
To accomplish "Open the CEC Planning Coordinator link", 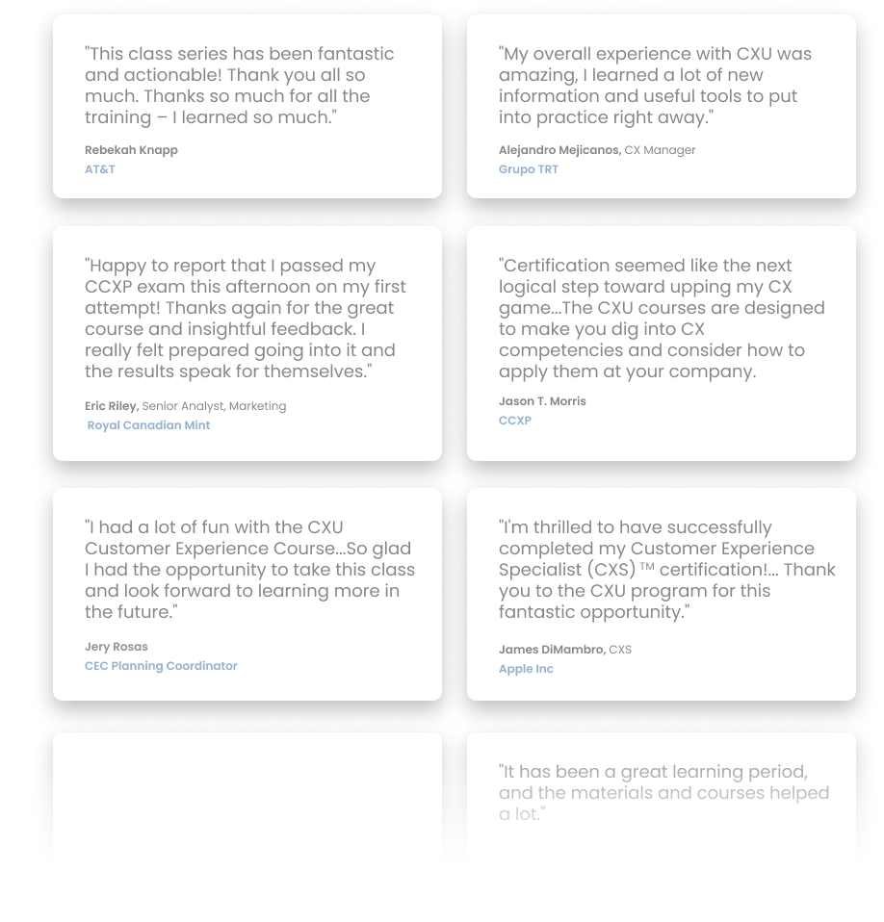I will point(161,666).
